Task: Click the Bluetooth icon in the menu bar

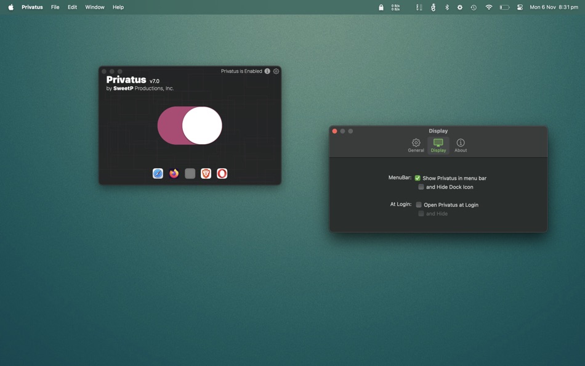Action: 446,7
